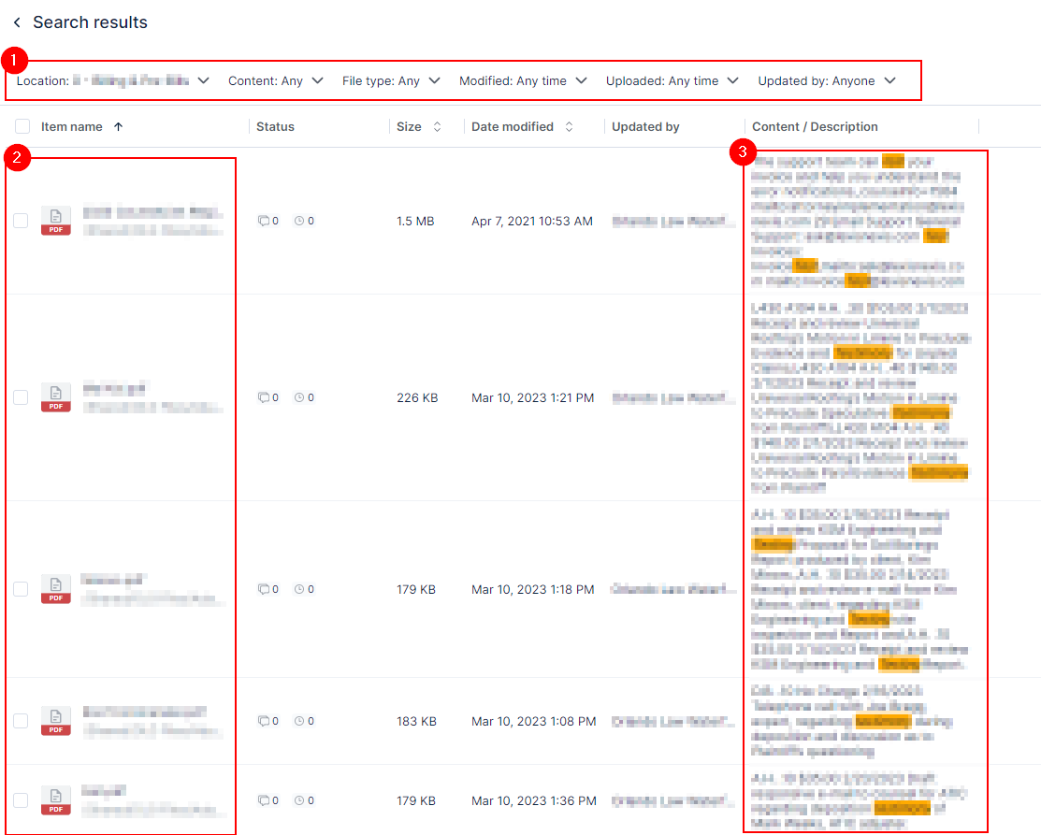Screen dimensions: 1041x835
Task: Click the PDF icon on the last result row
Action: 55,800
